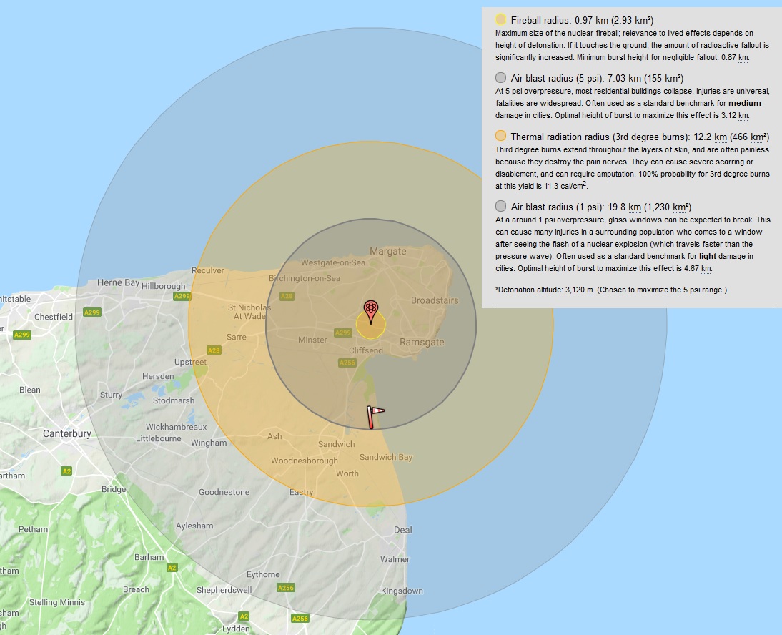Screen dimensions: 782x635
Task: Click the A28 road badge near Sarre
Action: 212,350
